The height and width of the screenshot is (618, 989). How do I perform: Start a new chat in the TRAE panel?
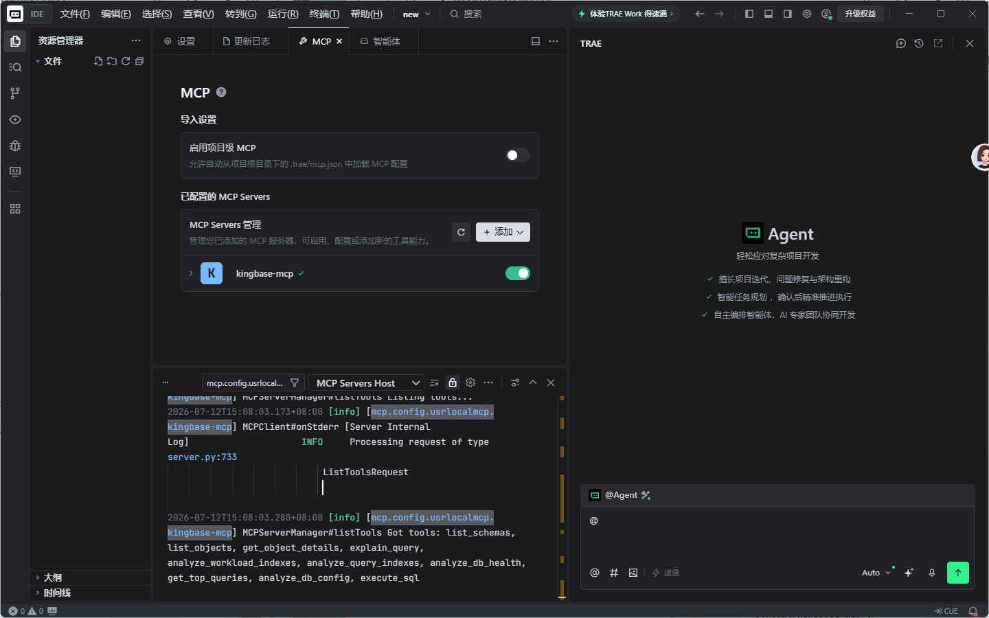pos(901,43)
